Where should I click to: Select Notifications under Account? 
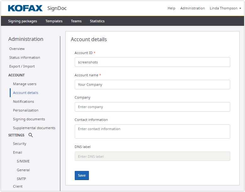(23, 101)
